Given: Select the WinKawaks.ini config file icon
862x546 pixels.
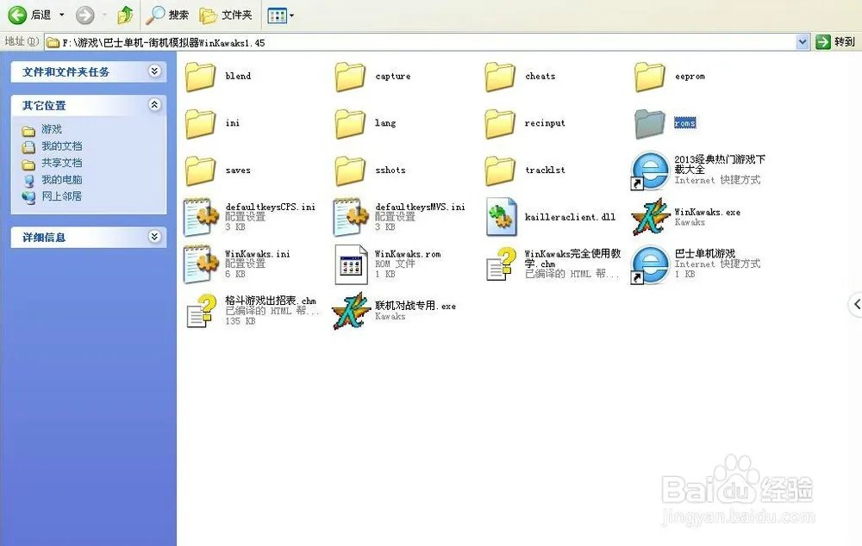Looking at the screenshot, I should click(201, 264).
